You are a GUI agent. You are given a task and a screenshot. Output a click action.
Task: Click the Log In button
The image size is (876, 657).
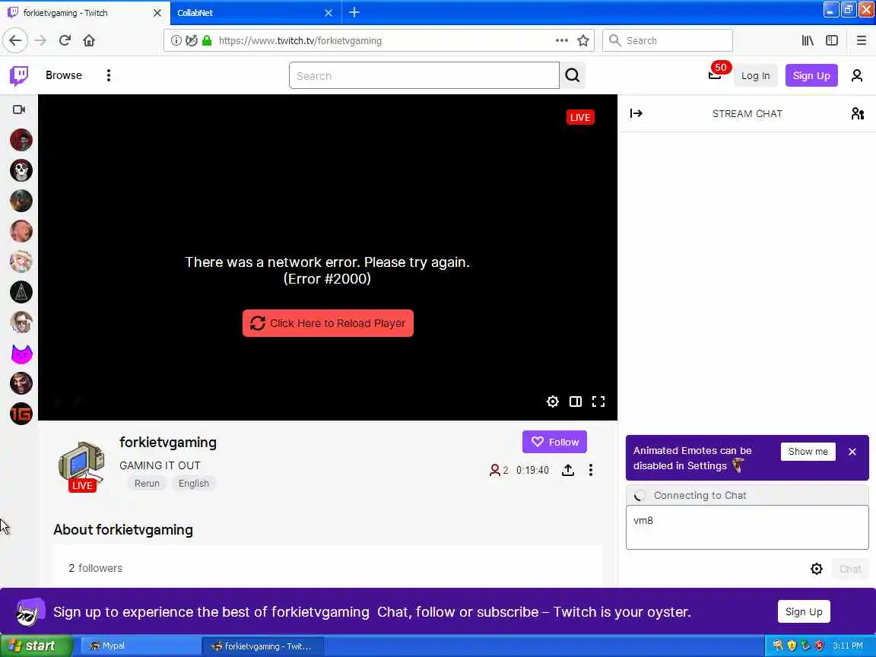(x=755, y=75)
